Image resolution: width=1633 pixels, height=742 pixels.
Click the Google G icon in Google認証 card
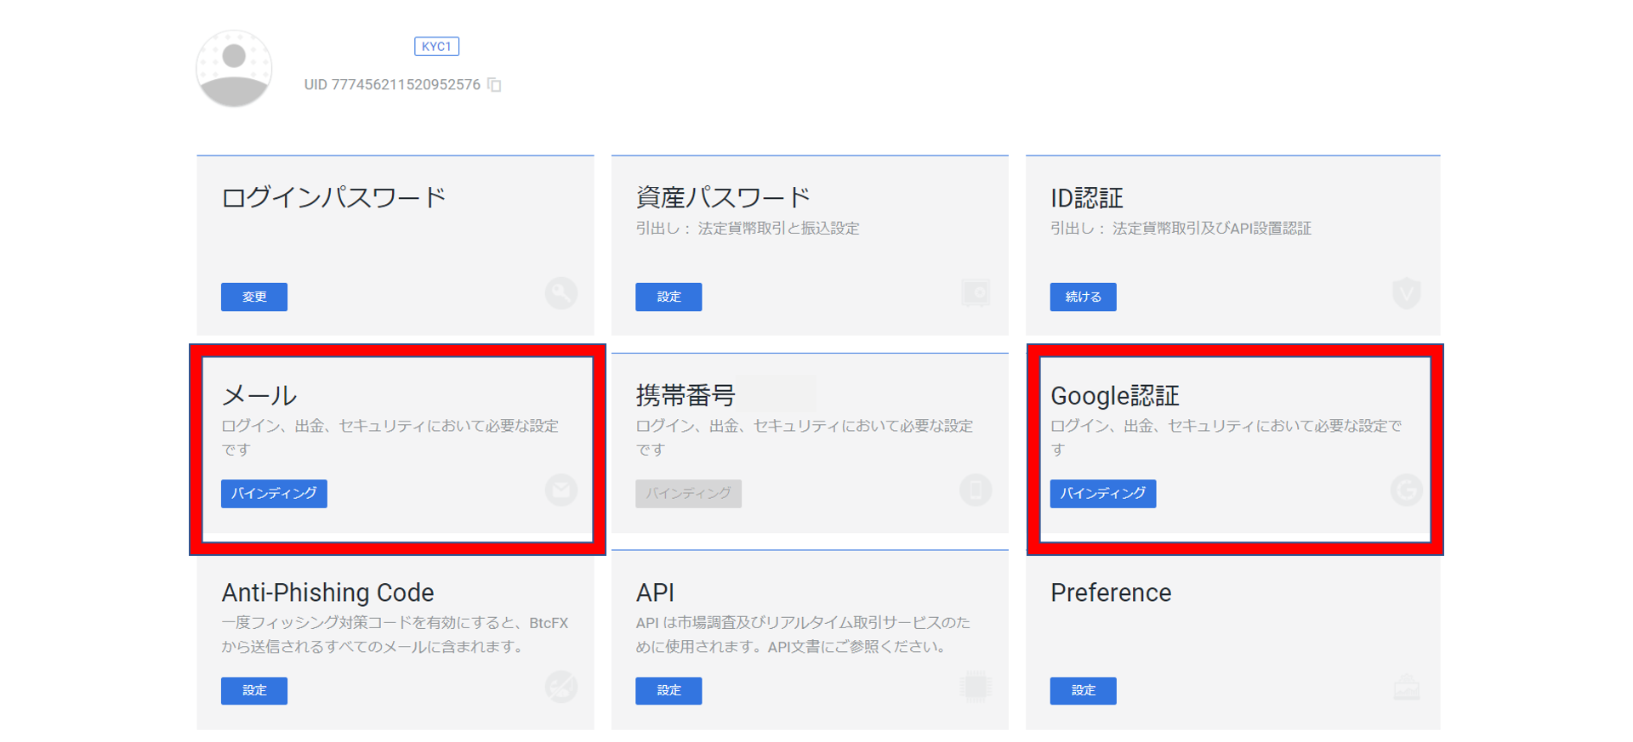pyautogui.click(x=1407, y=490)
